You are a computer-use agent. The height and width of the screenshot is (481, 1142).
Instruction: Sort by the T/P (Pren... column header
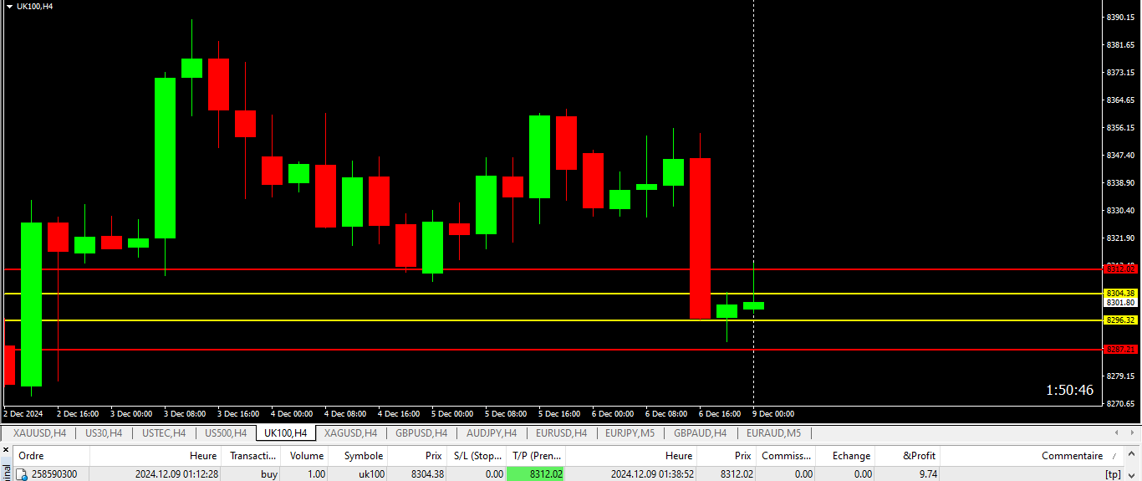tap(536, 456)
